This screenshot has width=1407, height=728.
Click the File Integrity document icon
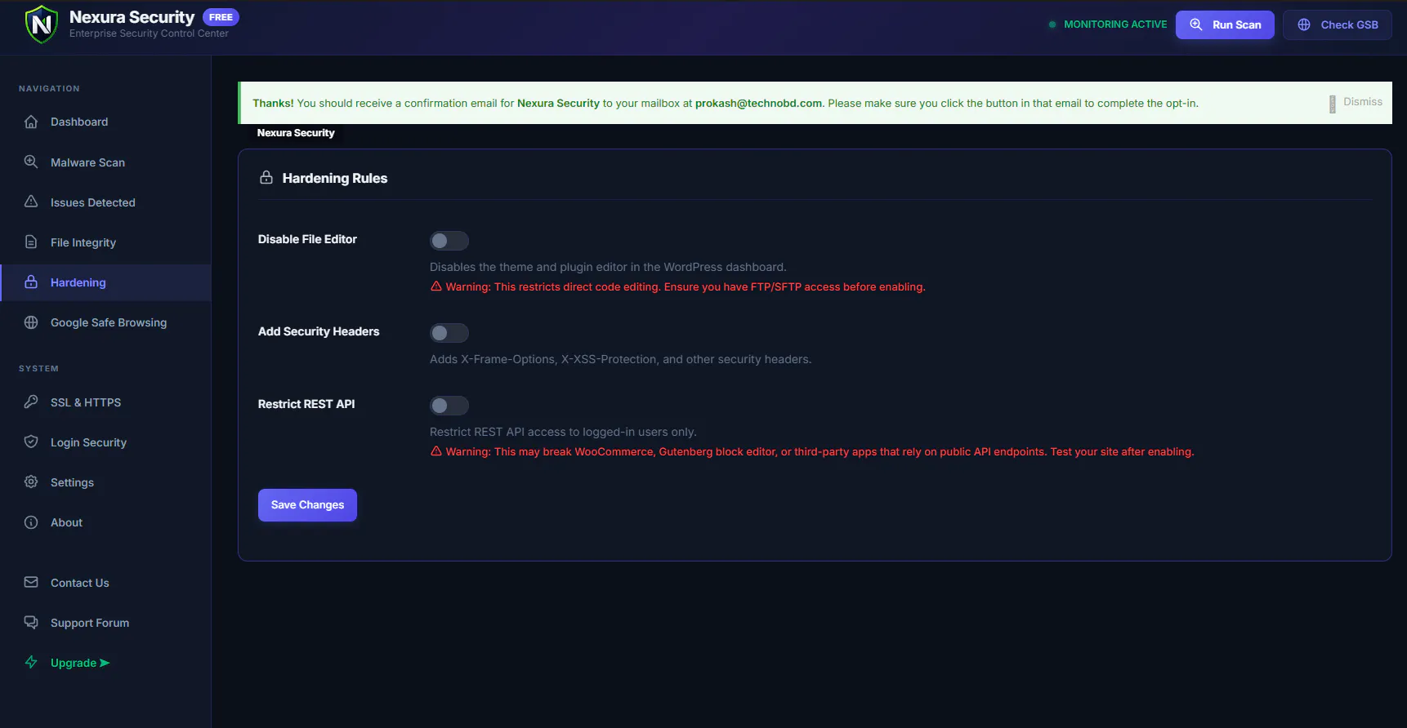[x=31, y=242]
